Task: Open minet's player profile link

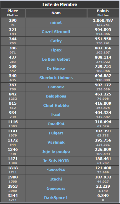Action: [x=56, y=23]
